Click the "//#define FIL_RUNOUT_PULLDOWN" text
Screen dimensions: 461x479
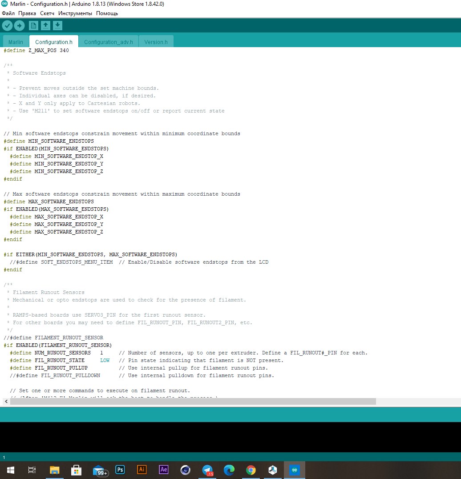pos(55,375)
